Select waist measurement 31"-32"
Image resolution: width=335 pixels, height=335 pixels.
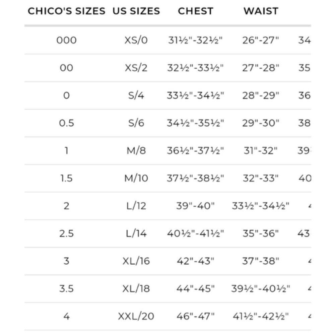[261, 151]
